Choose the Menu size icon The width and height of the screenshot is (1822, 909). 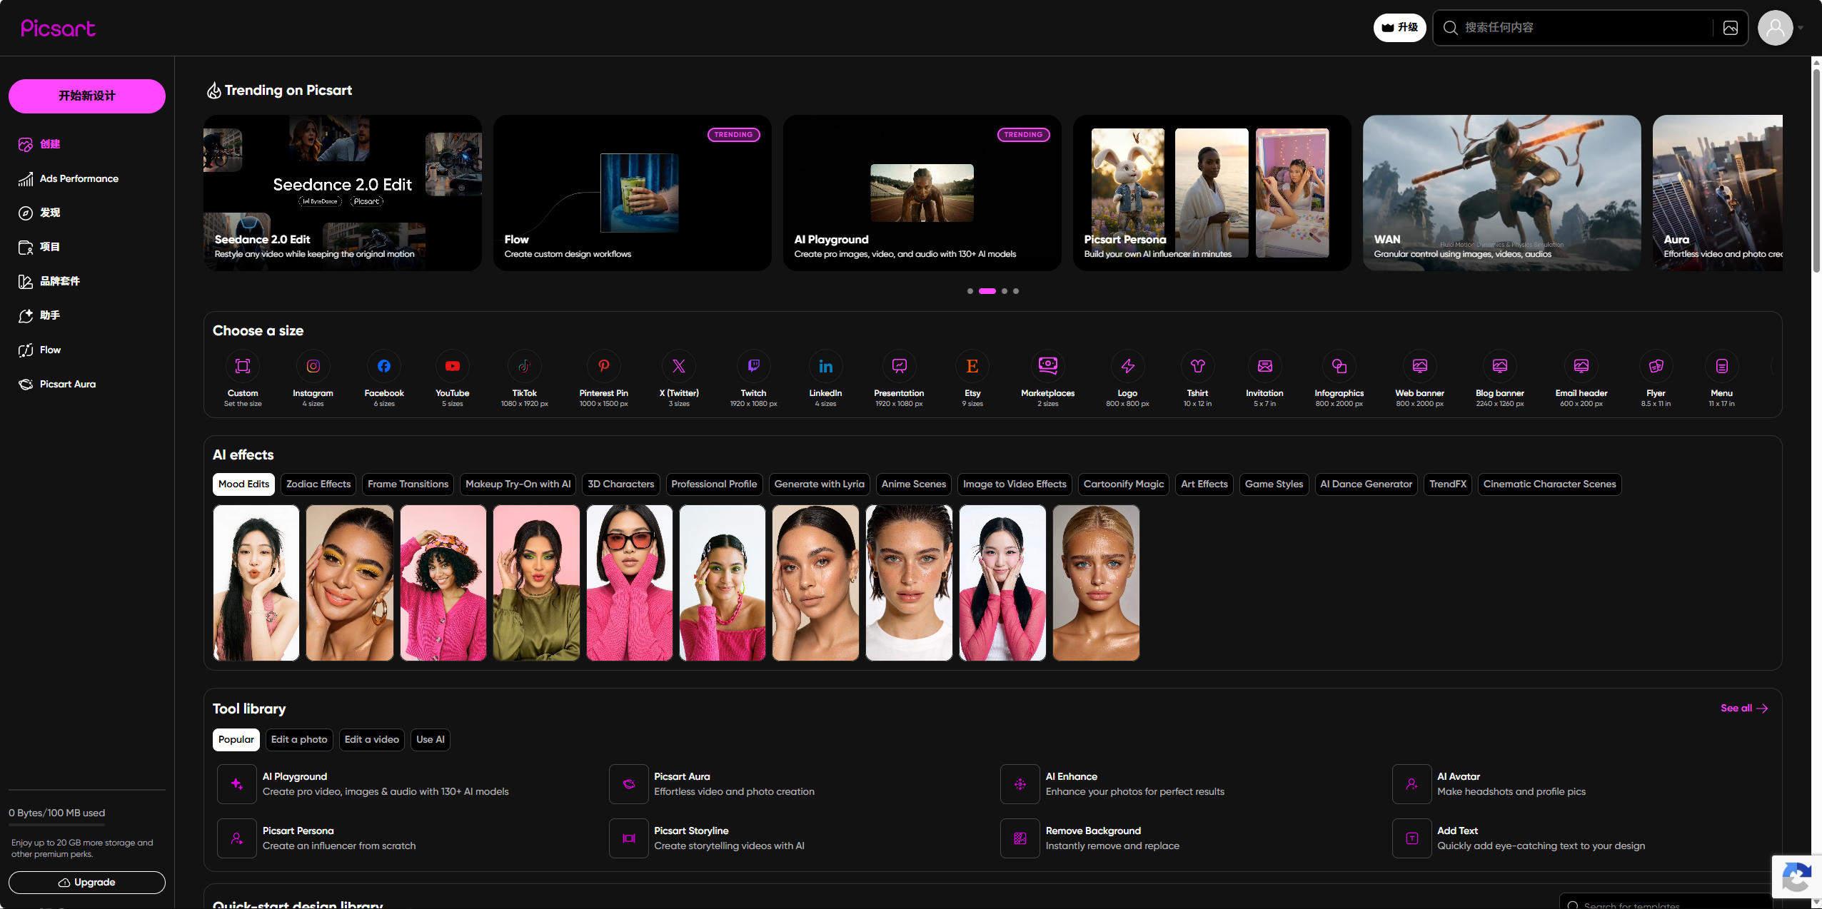tap(1722, 366)
